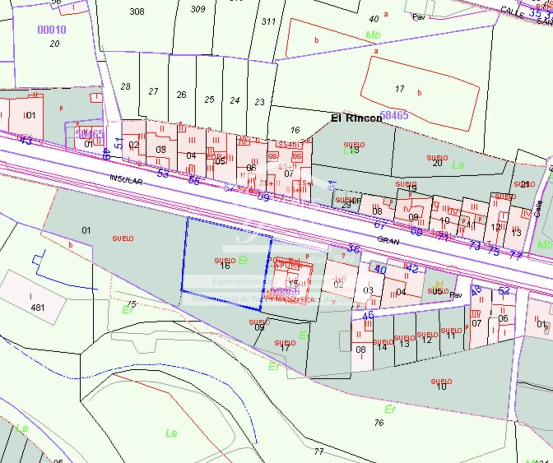Screen dimensions: 553x463
Task: Click blue street number 53
Action: tap(163, 173)
